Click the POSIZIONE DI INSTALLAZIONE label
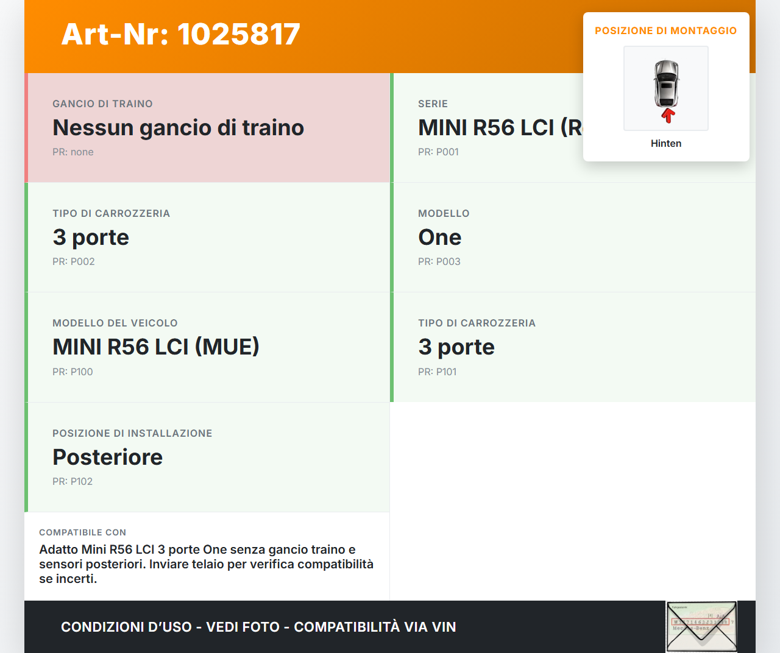 [132, 433]
